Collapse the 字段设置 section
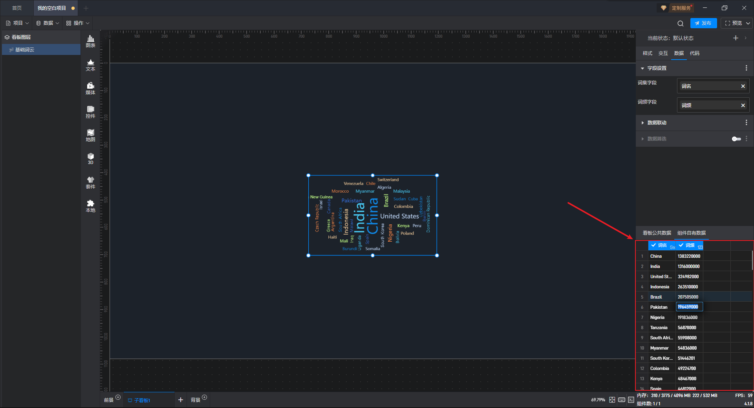The width and height of the screenshot is (754, 408). (x=642, y=68)
